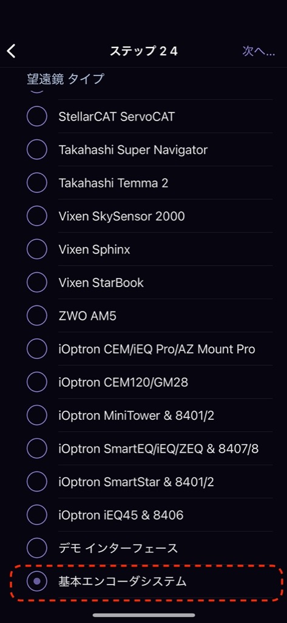Select iOptron CEM120/GM28 option
The width and height of the screenshot is (287, 623).
coord(37,382)
